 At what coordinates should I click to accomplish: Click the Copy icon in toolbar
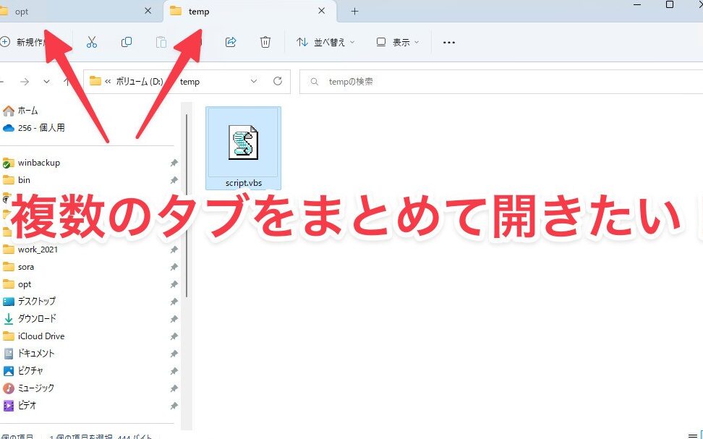click(x=127, y=42)
